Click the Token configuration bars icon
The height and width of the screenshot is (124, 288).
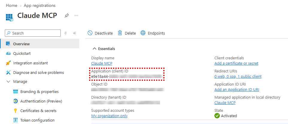click(16, 120)
